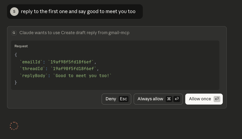Click the Request label

pos(21,46)
